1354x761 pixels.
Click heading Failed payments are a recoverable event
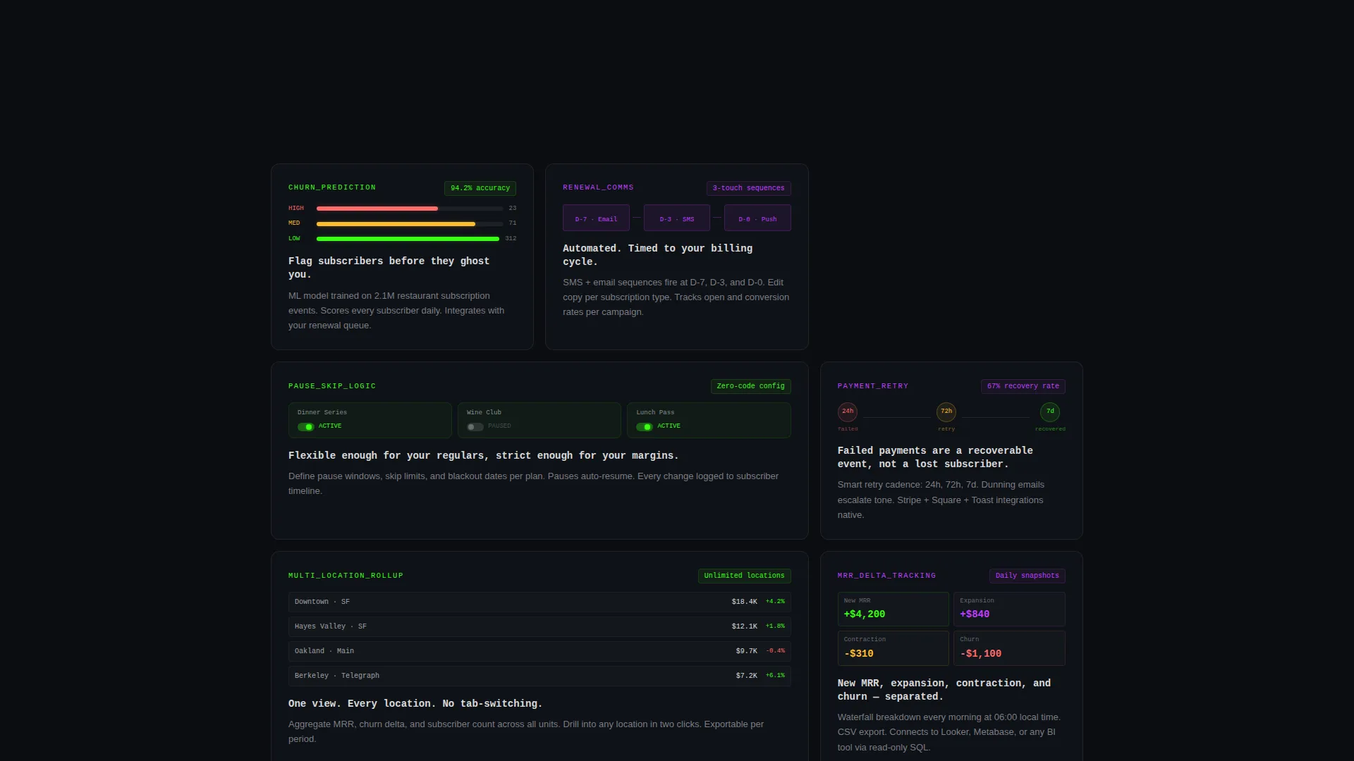935,457
